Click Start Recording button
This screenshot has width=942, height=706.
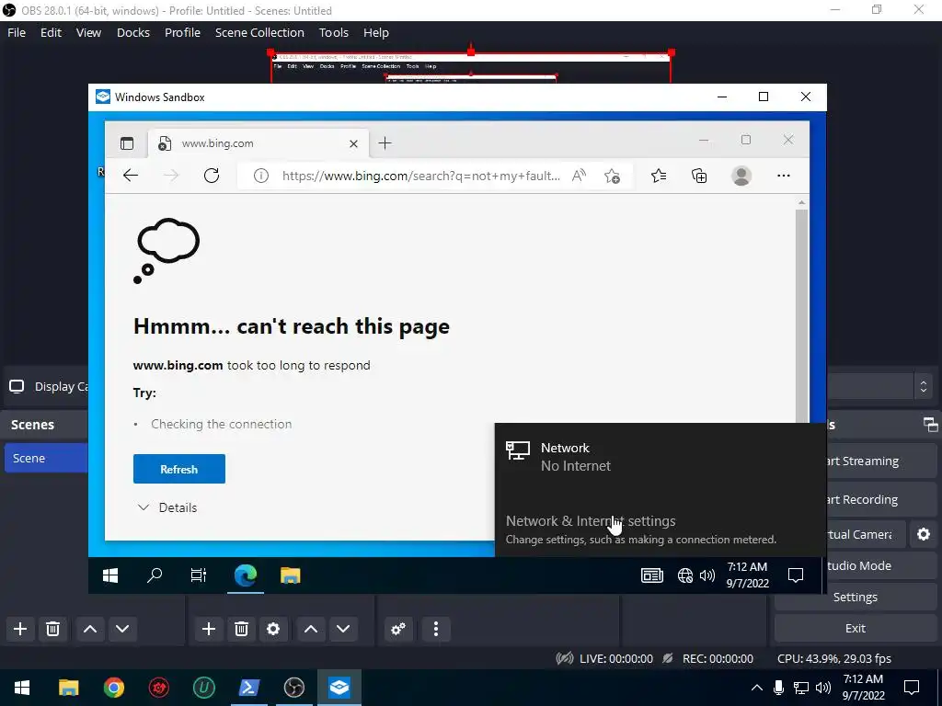coord(882,499)
